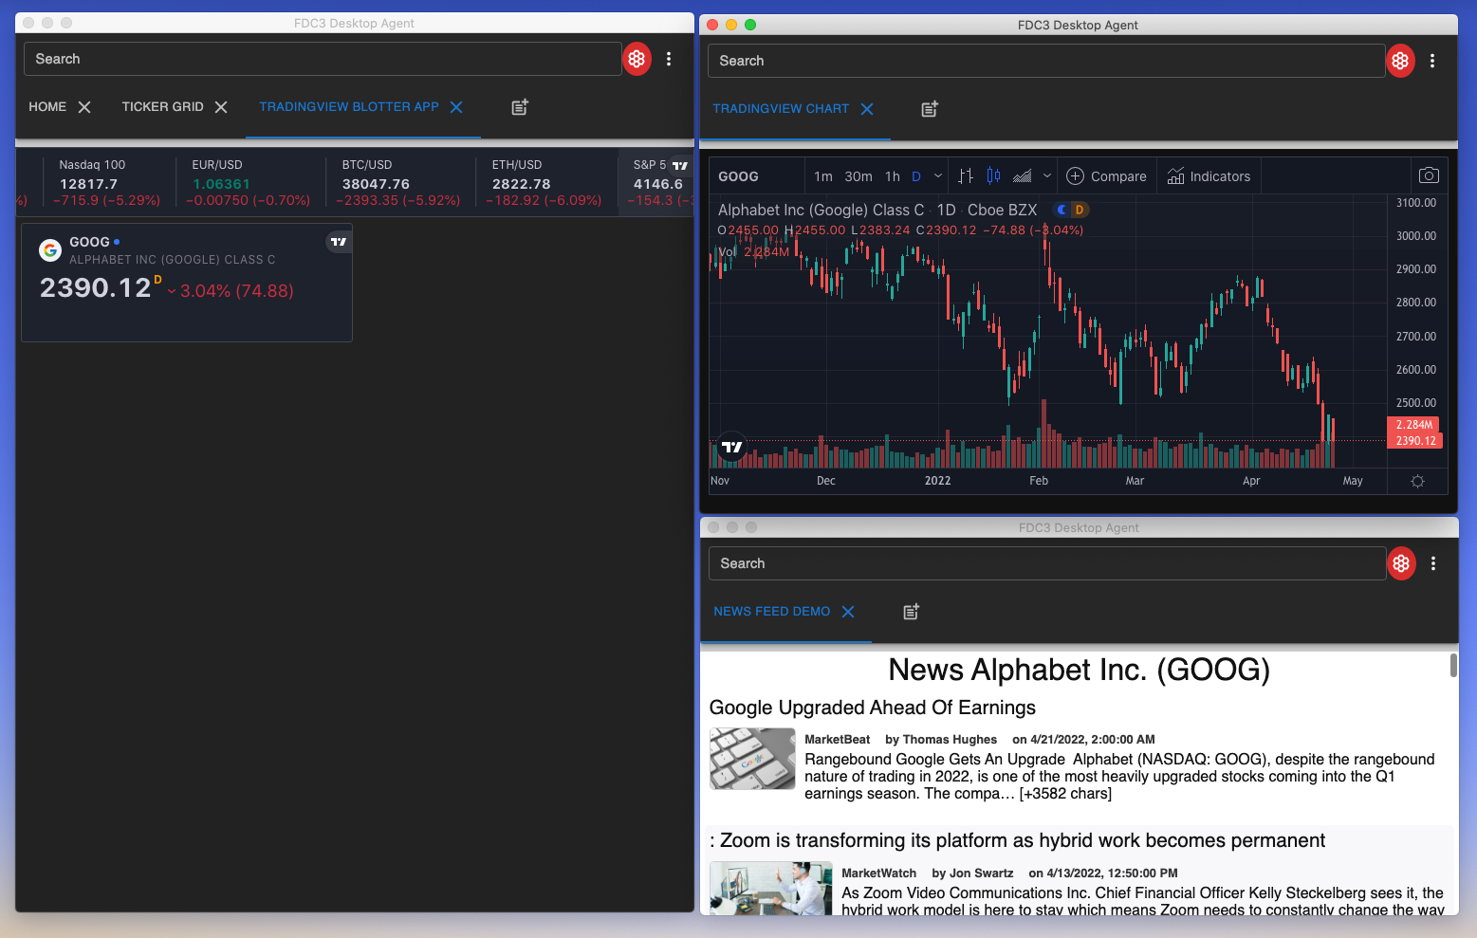This screenshot has height=938, width=1477.
Task: Open kebab menu in the news window
Action: click(x=1433, y=563)
